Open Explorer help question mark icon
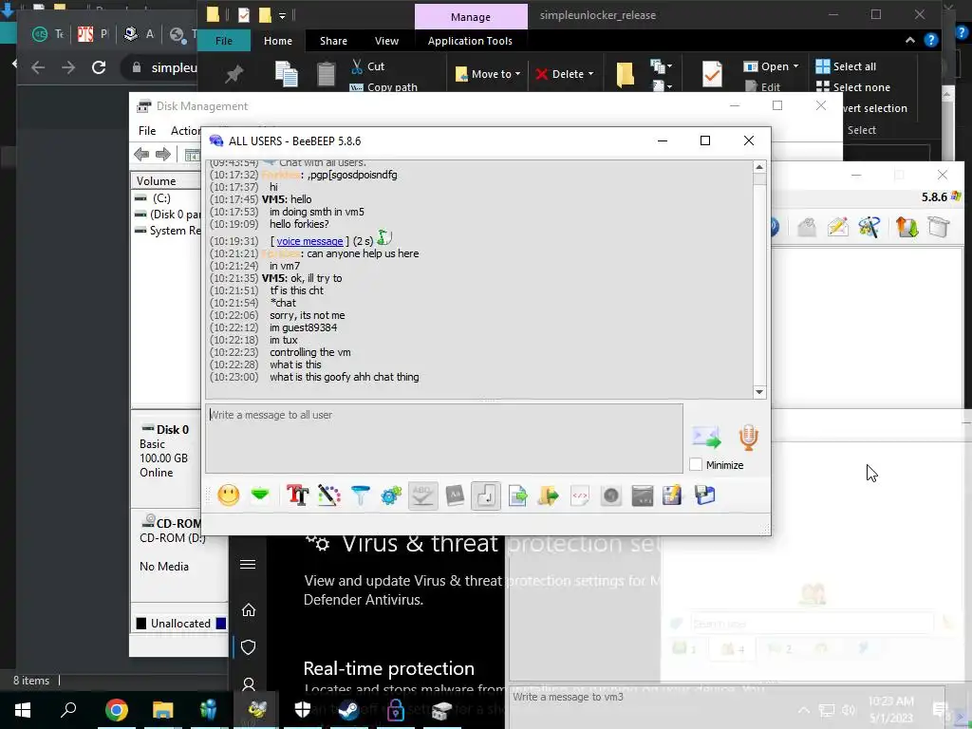Viewport: 972px width, 729px height. [931, 40]
